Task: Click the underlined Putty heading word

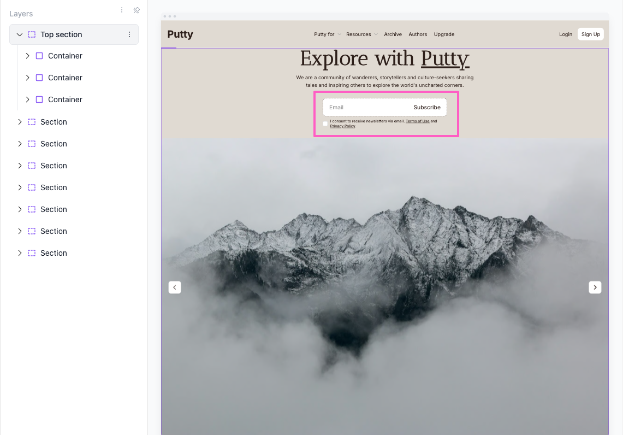Action: [x=445, y=59]
